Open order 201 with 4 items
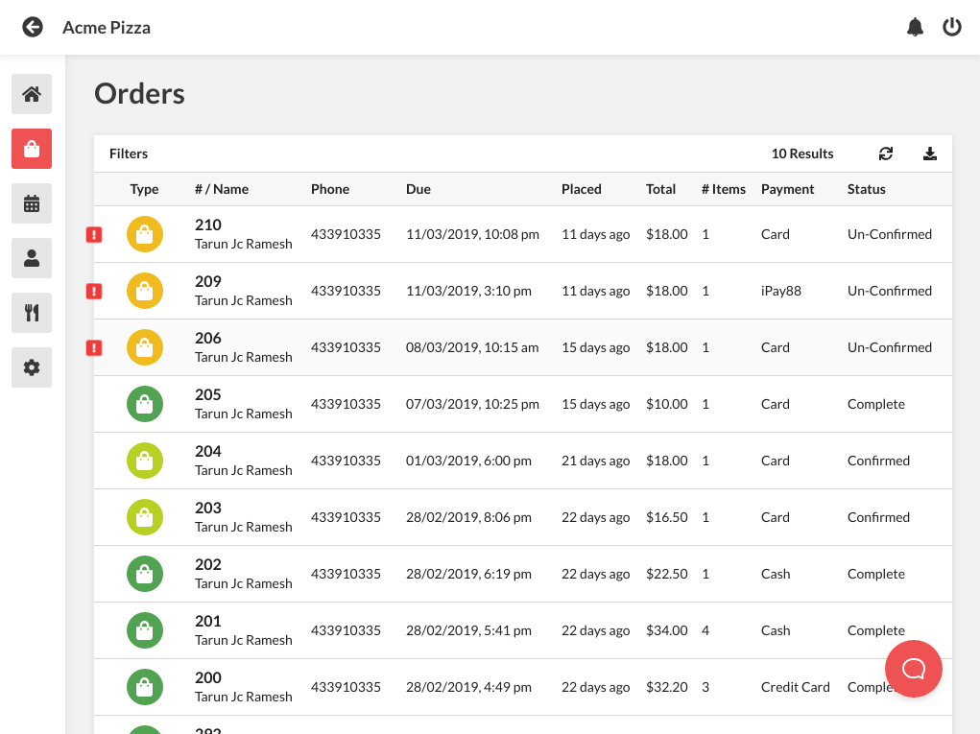The image size is (980, 734). coord(522,630)
